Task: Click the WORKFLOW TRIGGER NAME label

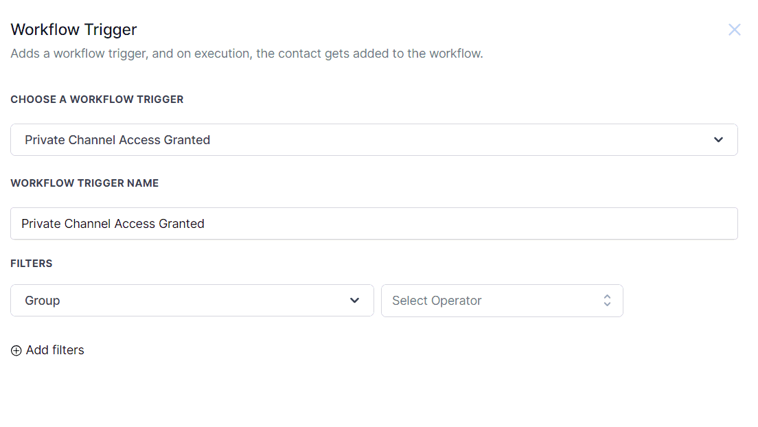Action: pyautogui.click(x=84, y=183)
